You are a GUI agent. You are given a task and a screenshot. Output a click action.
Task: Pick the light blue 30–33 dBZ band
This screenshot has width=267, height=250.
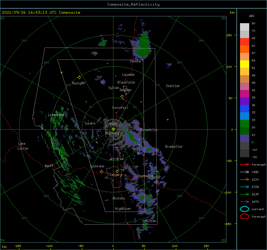click(244, 116)
